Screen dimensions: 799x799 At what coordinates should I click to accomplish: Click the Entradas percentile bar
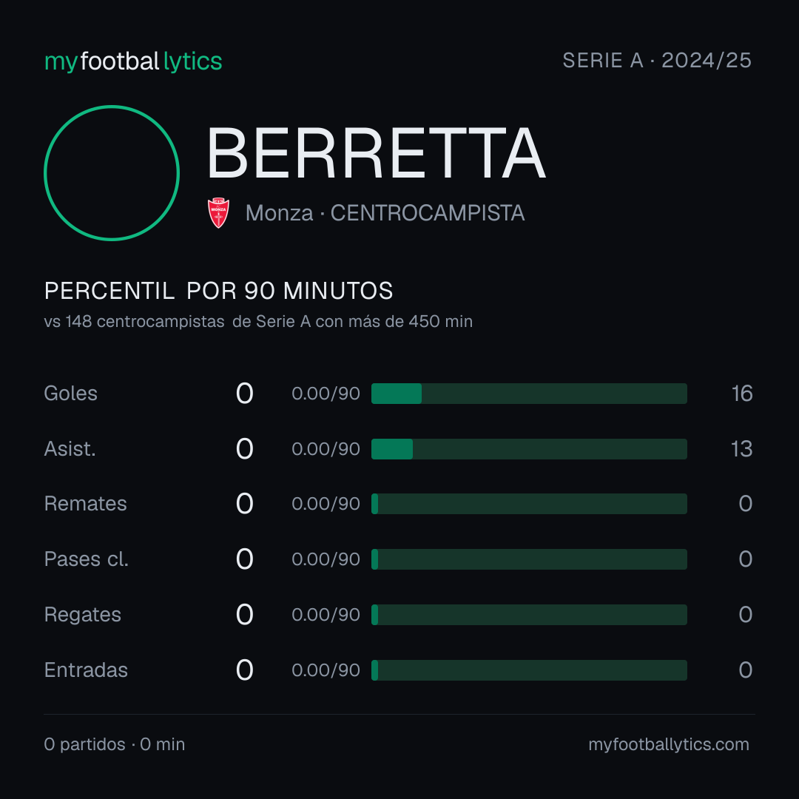point(529,670)
